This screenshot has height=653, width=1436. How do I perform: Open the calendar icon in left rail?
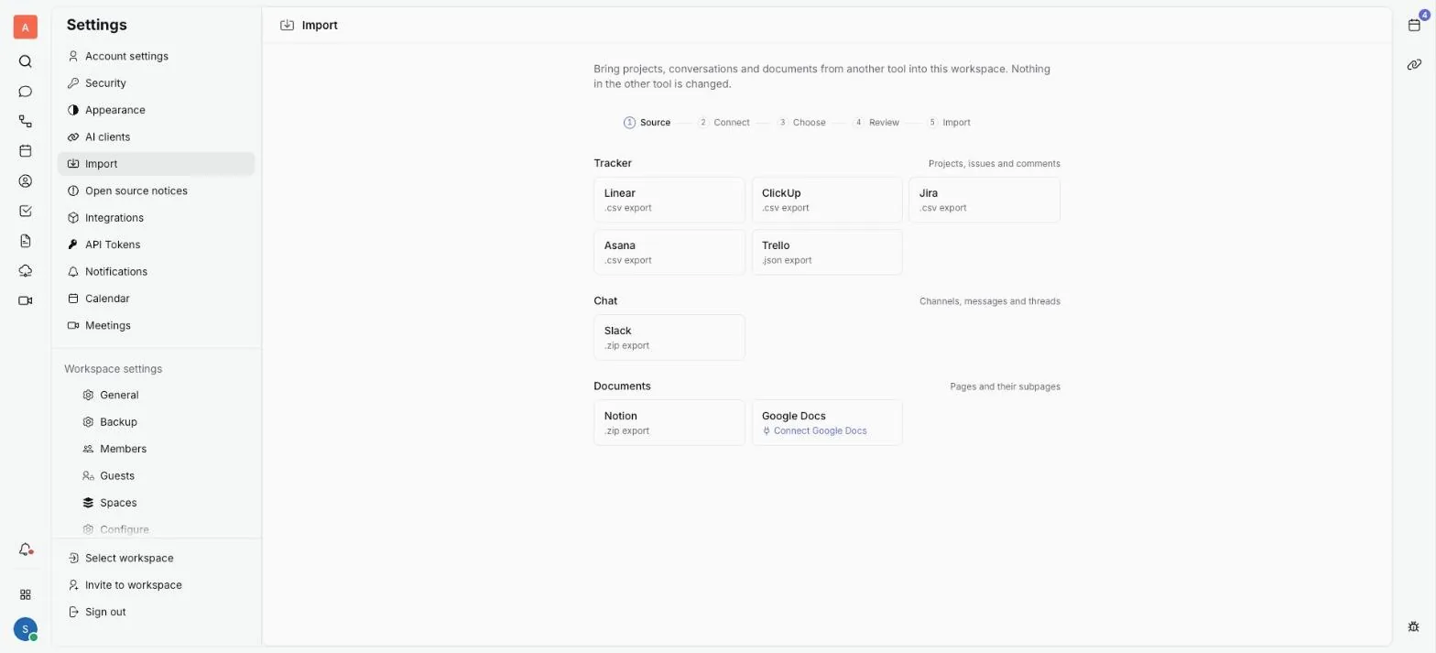(26, 151)
